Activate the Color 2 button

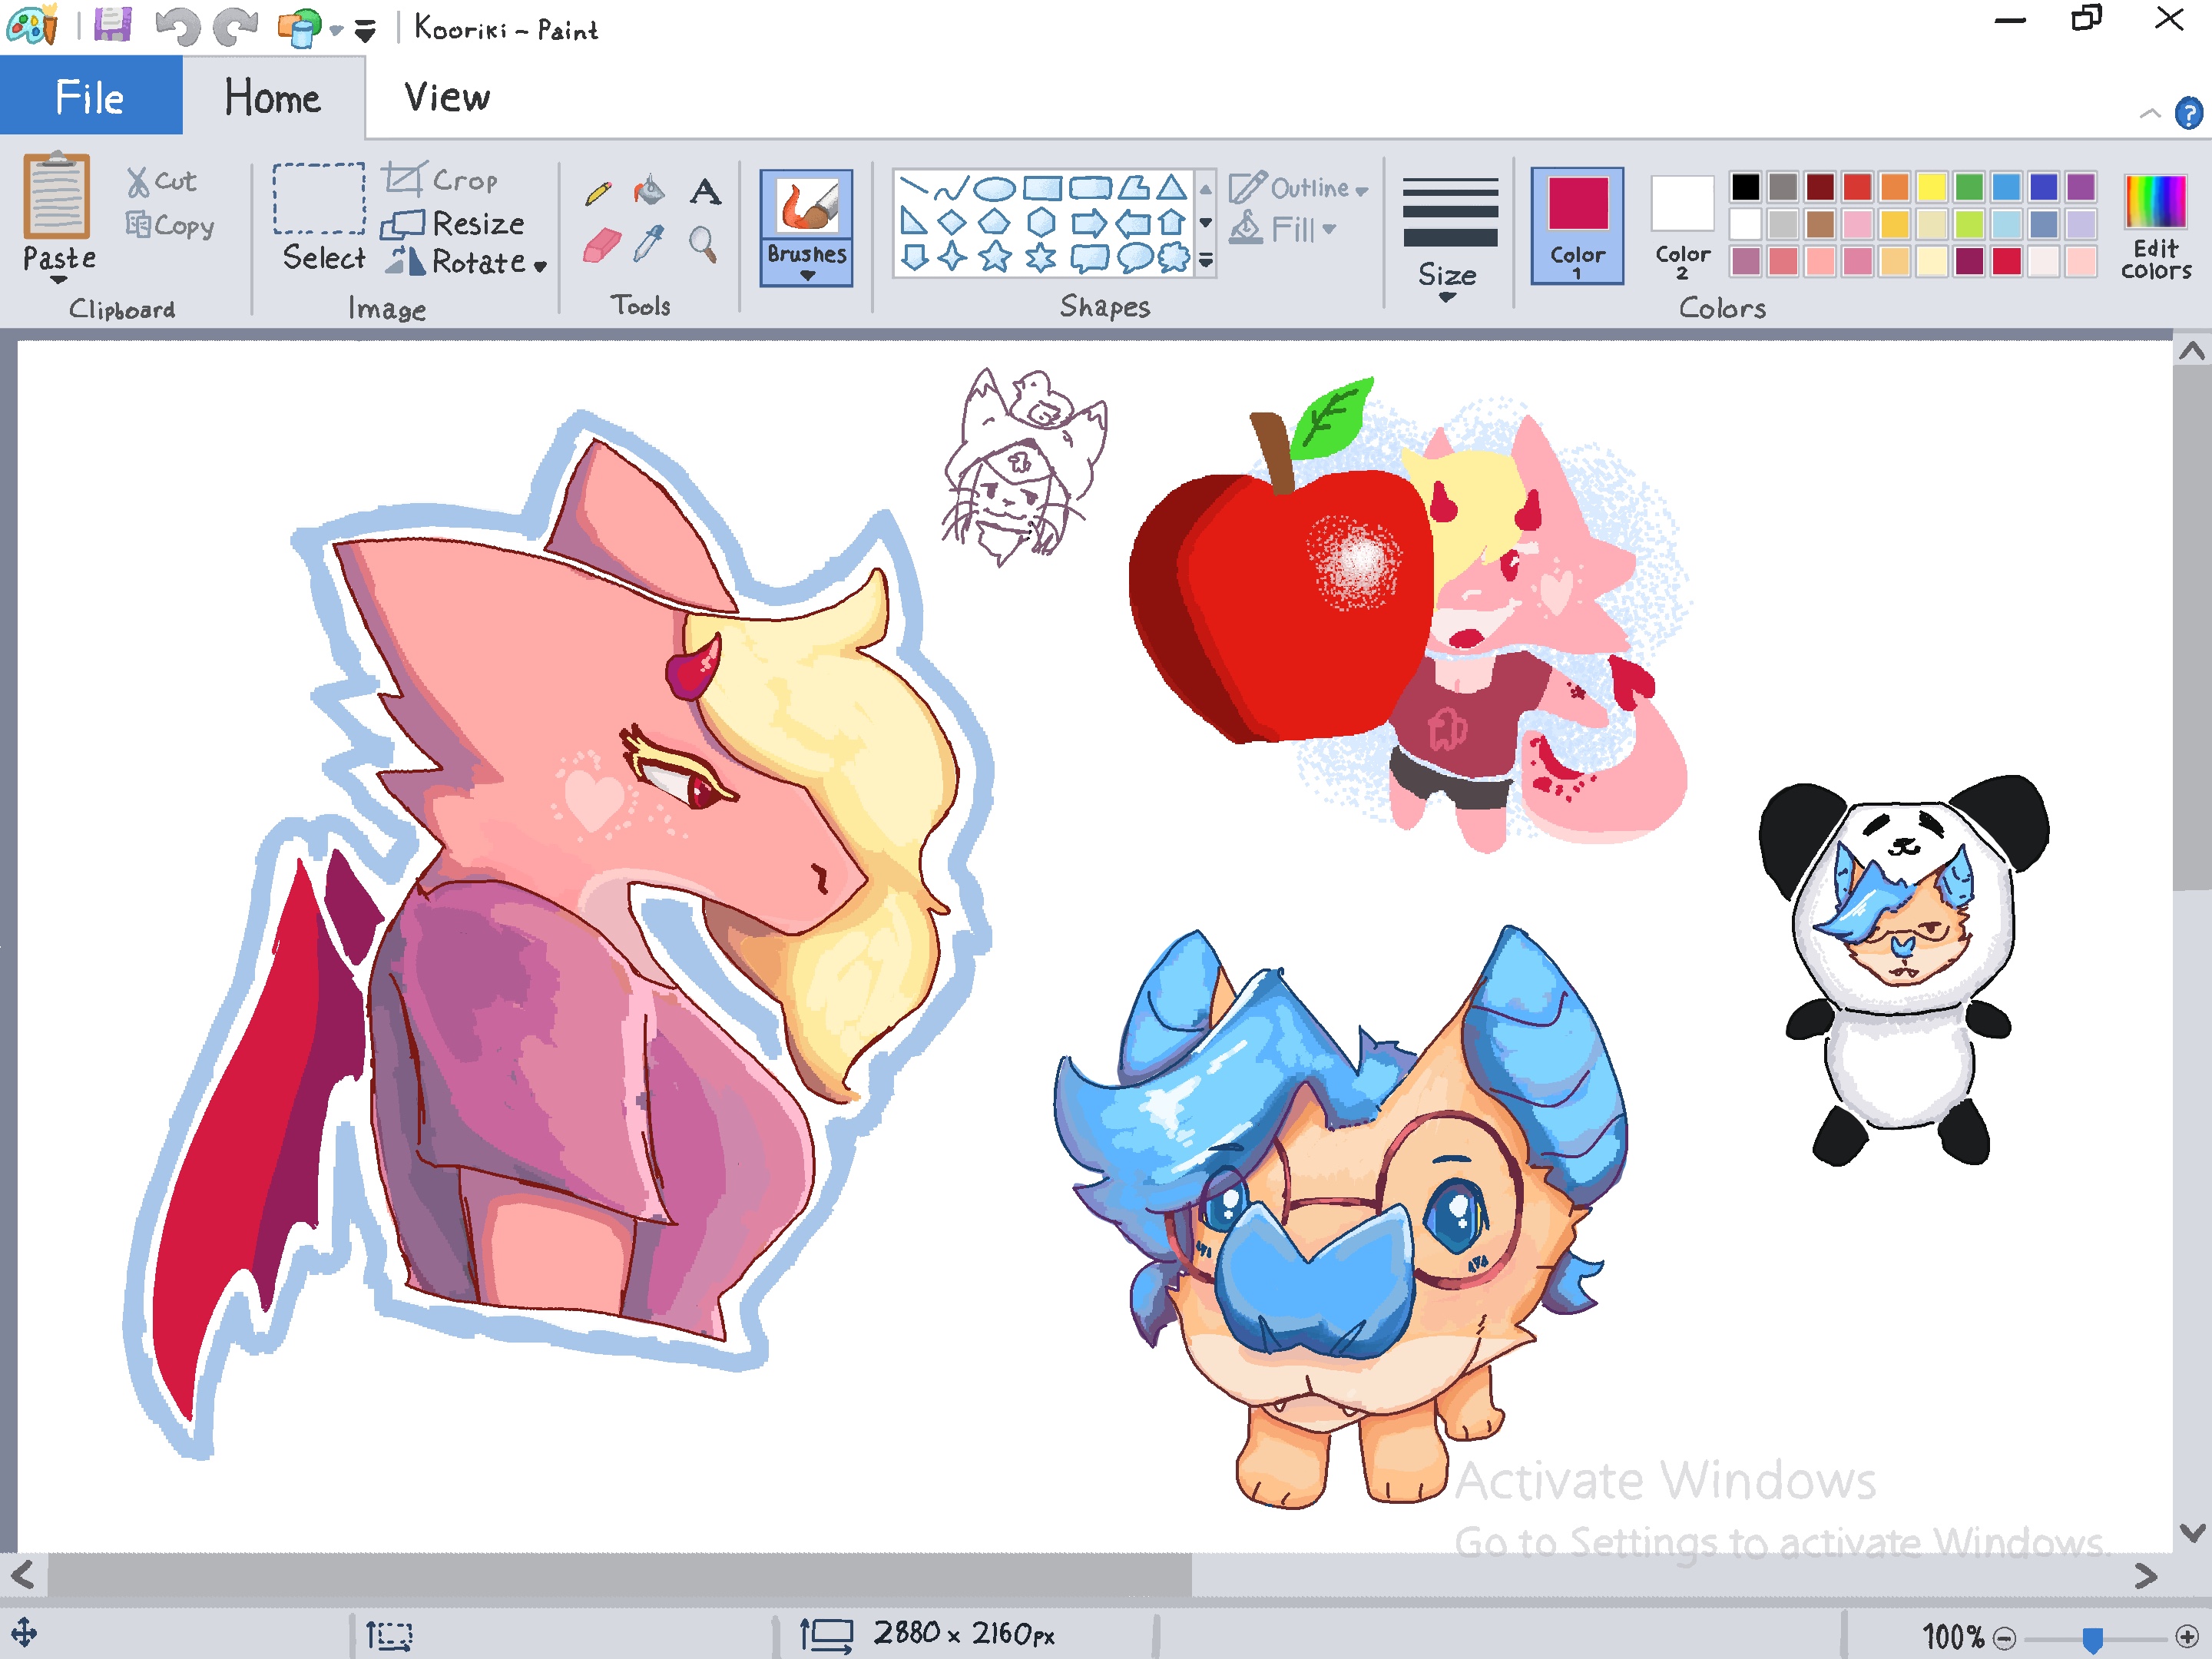1682,226
